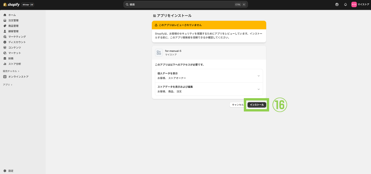Open the notifications bell icon
The image size is (371, 174).
(x=345, y=5)
